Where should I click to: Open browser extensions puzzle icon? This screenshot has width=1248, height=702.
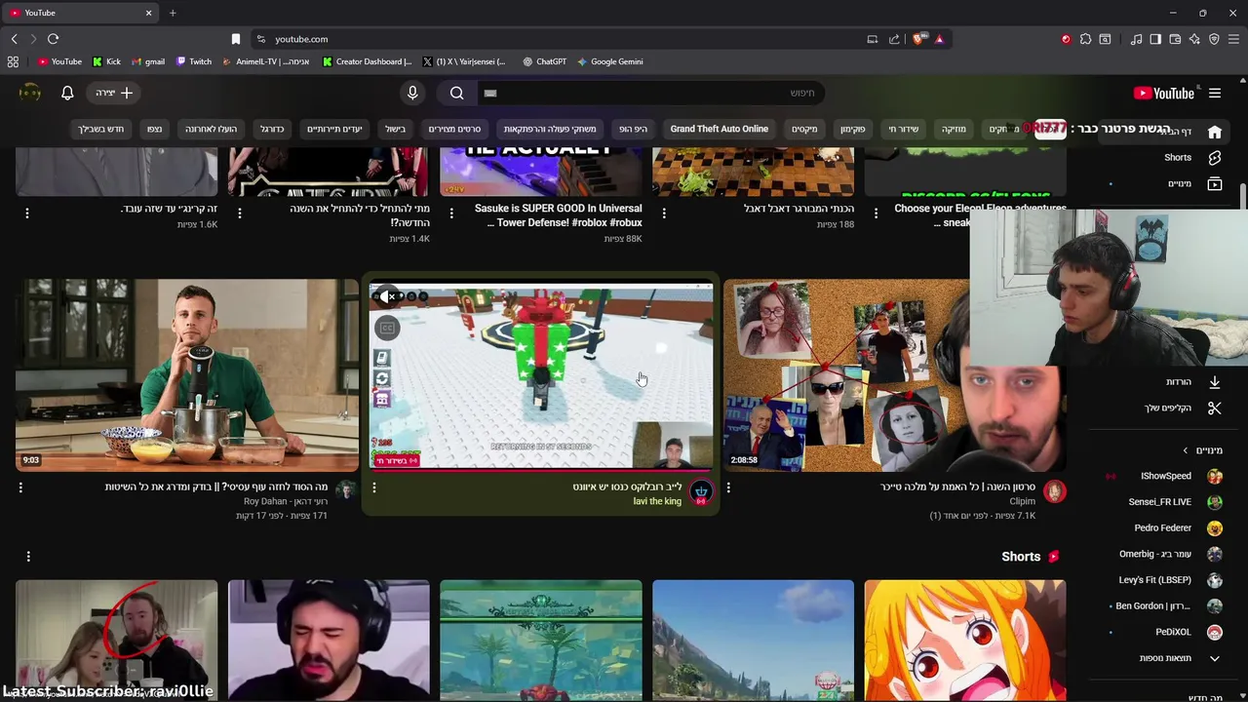click(1085, 39)
